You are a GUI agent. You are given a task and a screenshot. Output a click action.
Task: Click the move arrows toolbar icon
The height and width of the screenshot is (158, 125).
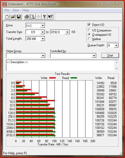click(x=39, y=17)
